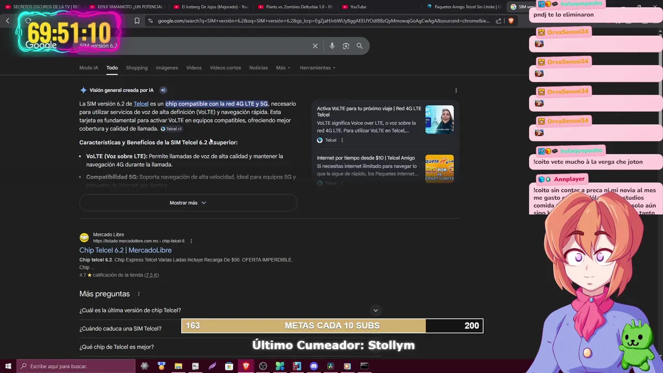Click the Windows taskbar search box
This screenshot has height=373, width=663.
coord(77,366)
